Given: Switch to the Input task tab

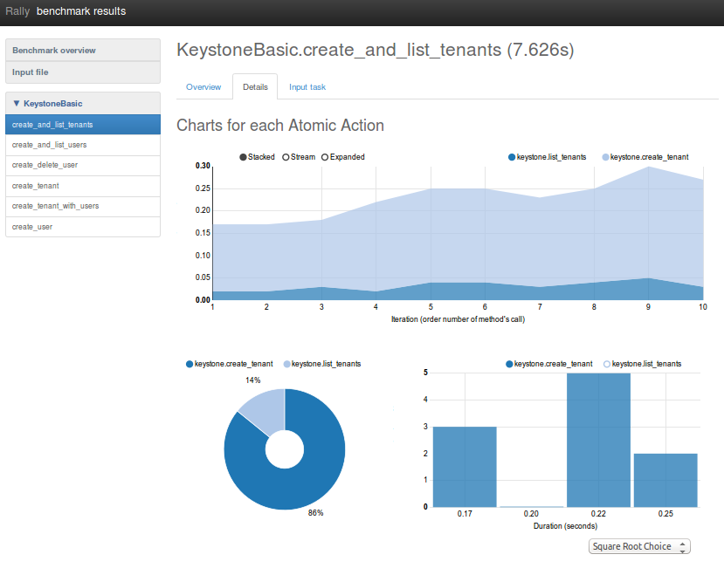Looking at the screenshot, I should click(307, 87).
